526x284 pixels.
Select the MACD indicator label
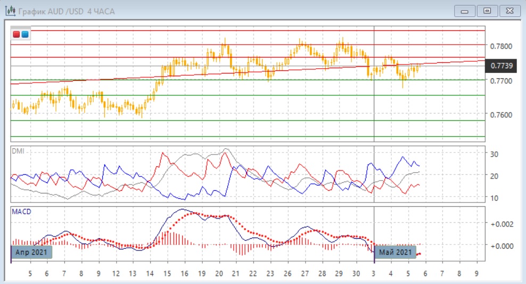click(x=21, y=212)
